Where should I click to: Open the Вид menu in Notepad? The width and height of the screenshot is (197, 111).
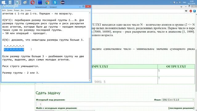pyautogui.click(x=22, y=10)
